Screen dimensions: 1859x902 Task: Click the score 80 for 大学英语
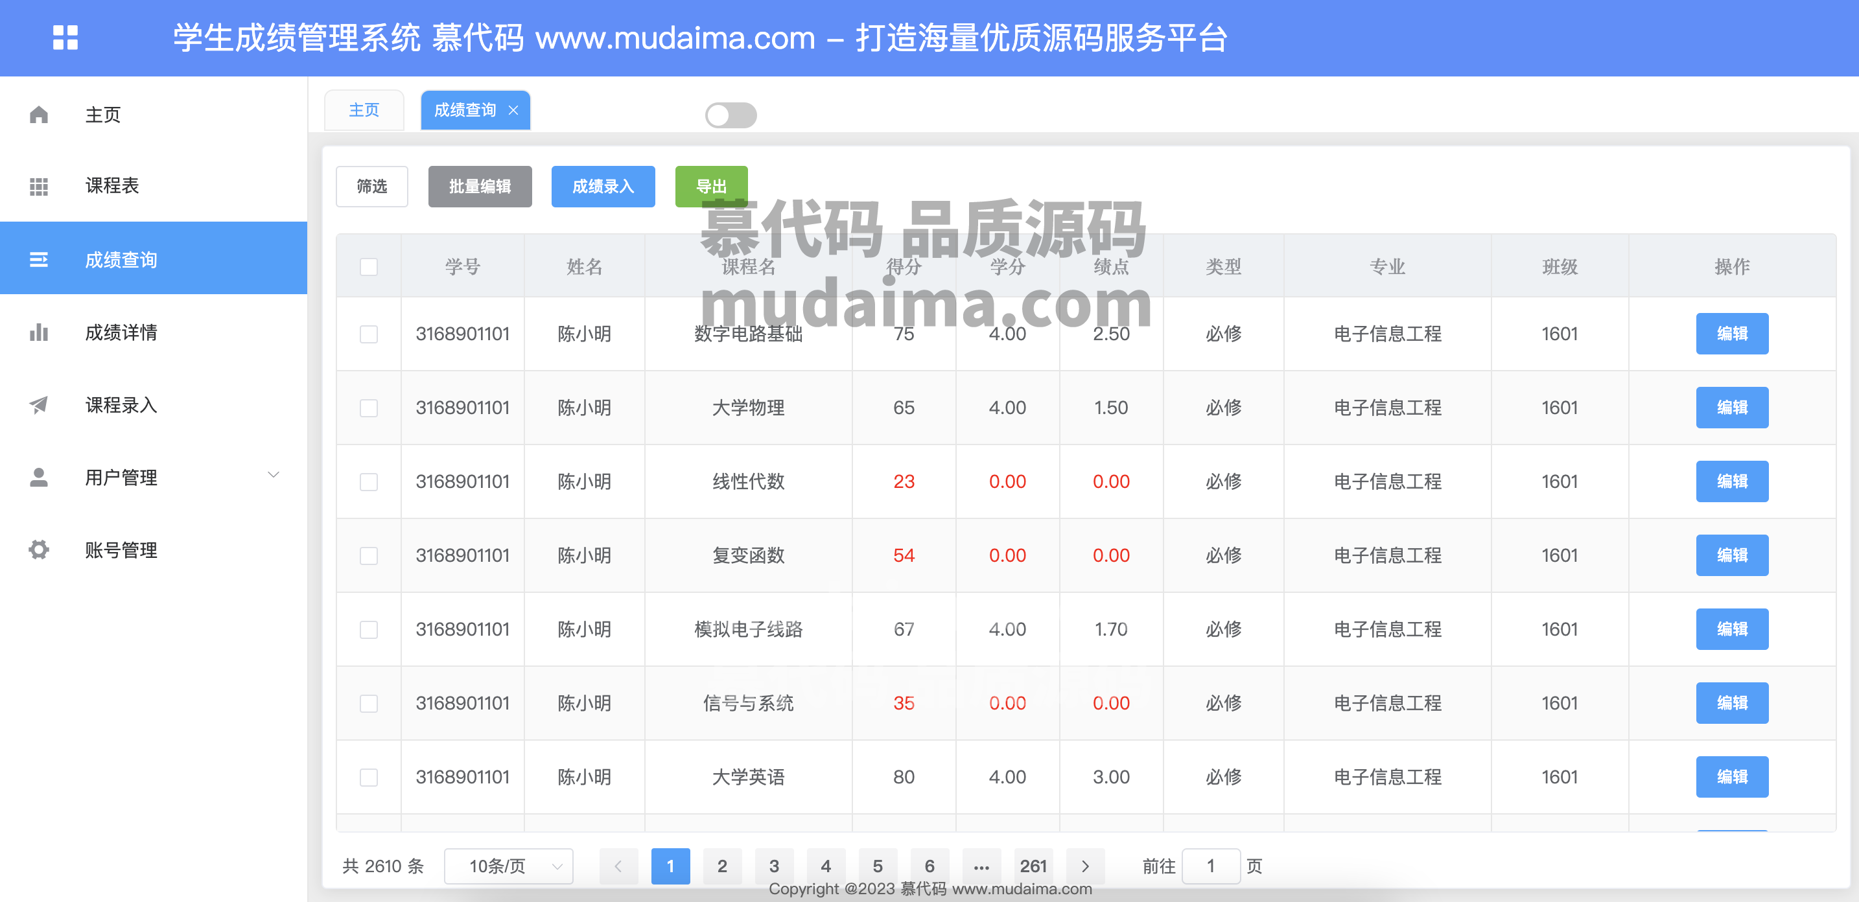[904, 777]
